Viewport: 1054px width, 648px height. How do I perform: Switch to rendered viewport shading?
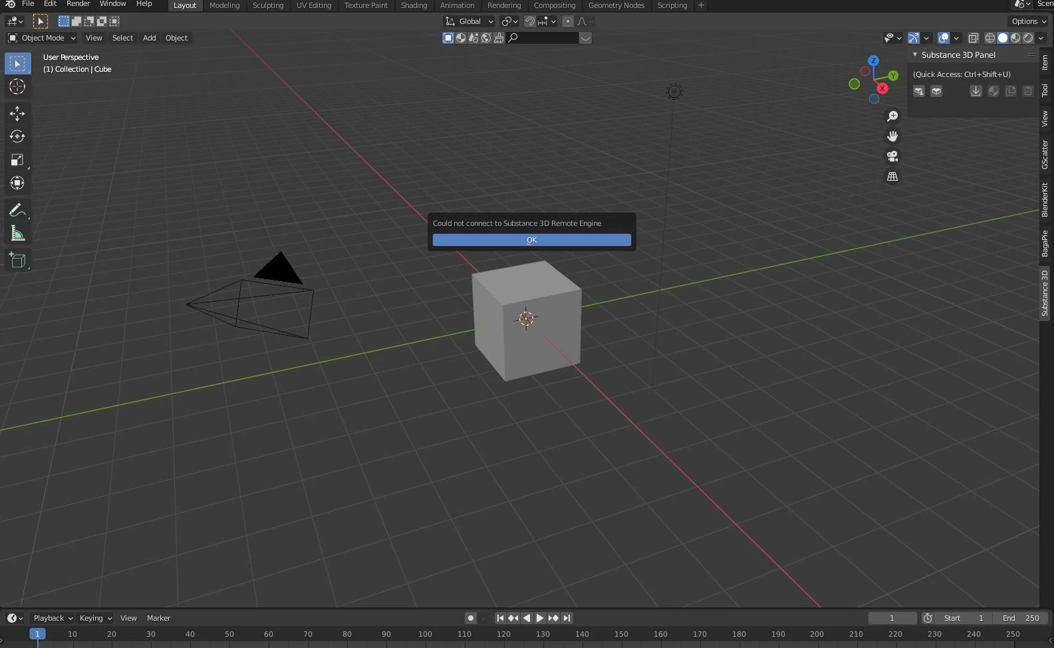pyautogui.click(x=1028, y=38)
